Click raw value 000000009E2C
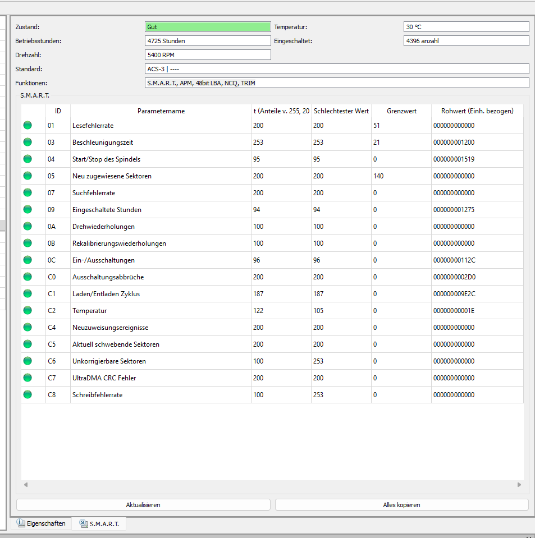The width and height of the screenshot is (535, 538). (x=454, y=294)
